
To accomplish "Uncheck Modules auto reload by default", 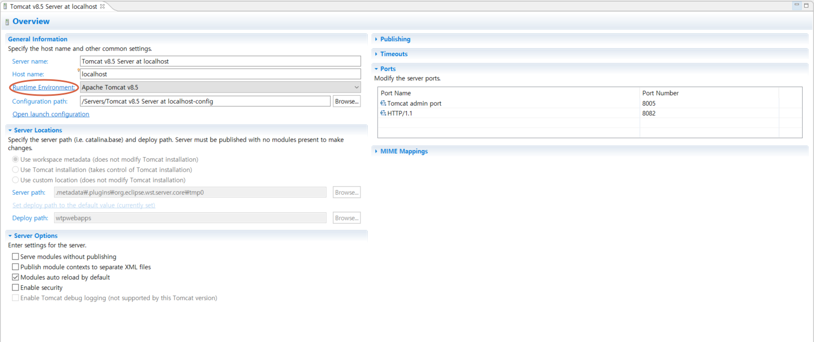I will (15, 277).
